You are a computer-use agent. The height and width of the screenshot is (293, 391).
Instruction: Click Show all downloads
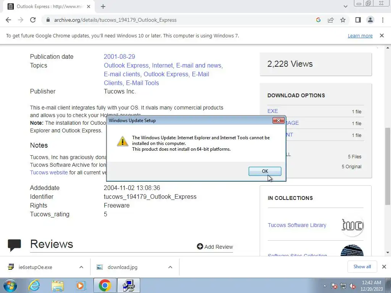pos(362,267)
